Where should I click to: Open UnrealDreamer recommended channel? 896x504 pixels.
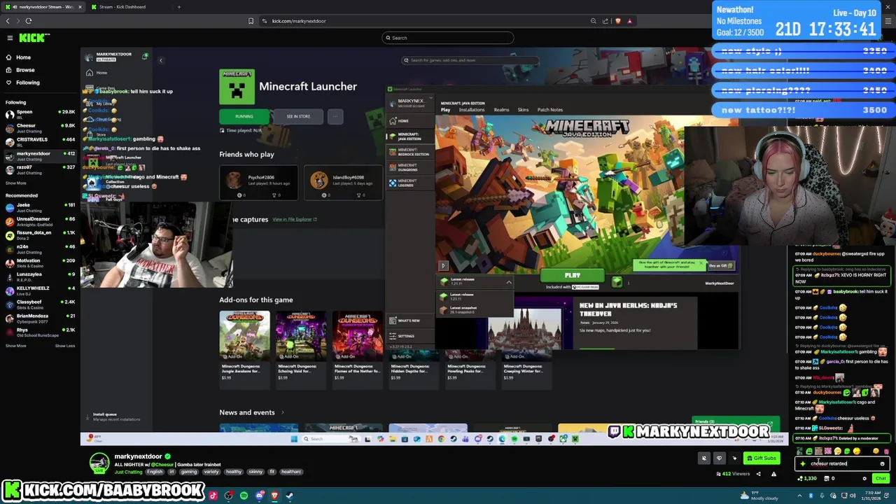tap(40, 221)
